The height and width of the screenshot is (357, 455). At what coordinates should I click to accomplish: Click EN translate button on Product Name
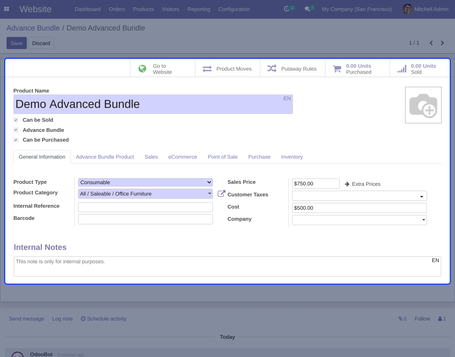287,99
